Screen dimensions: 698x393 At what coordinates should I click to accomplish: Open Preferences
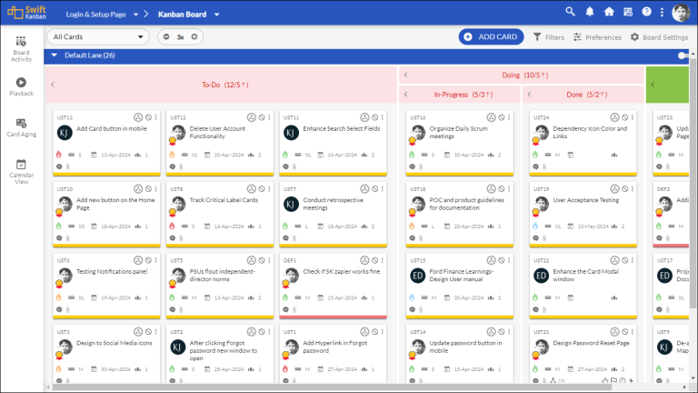pyautogui.click(x=597, y=37)
